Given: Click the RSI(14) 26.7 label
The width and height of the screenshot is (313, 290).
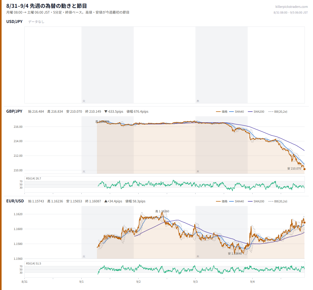Looking at the screenshot, I should (x=33, y=178).
